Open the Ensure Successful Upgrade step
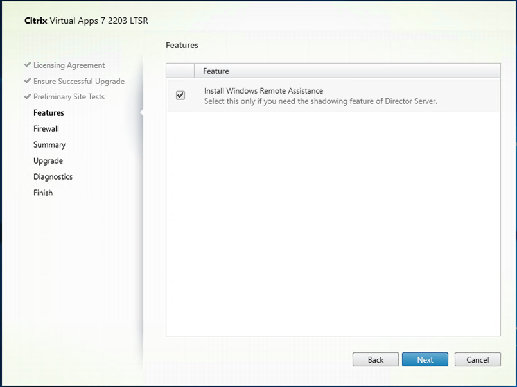The width and height of the screenshot is (517, 387). (x=79, y=81)
